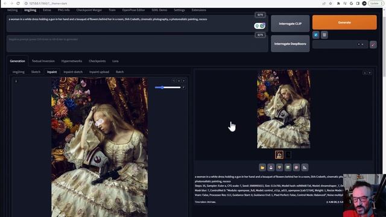Edit styles with the pencil button

[x=373, y=45]
